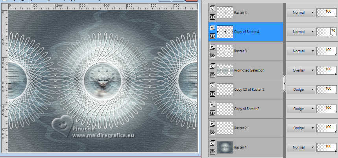Select the Raster 1 layer thumbnail
The image size is (338, 158).
[225, 147]
